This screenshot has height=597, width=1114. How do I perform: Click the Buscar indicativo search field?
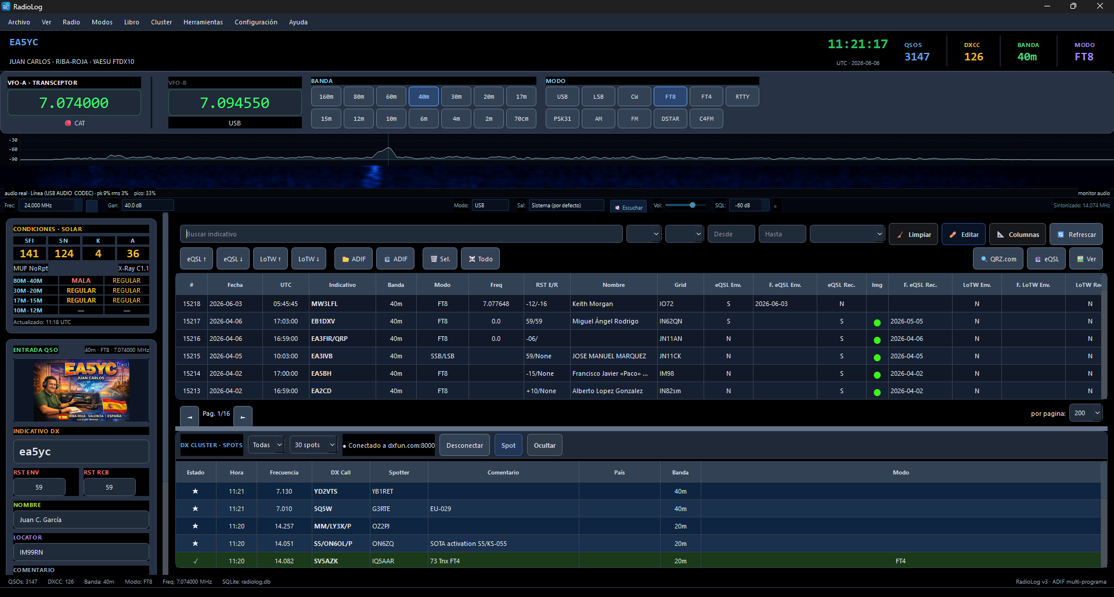click(x=401, y=234)
